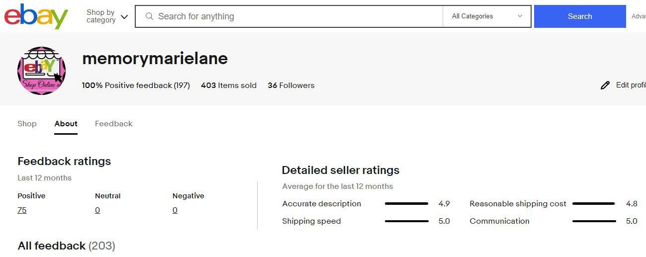The width and height of the screenshot is (646, 257).
Task: Click the pencil edit profile icon
Action: (605, 86)
